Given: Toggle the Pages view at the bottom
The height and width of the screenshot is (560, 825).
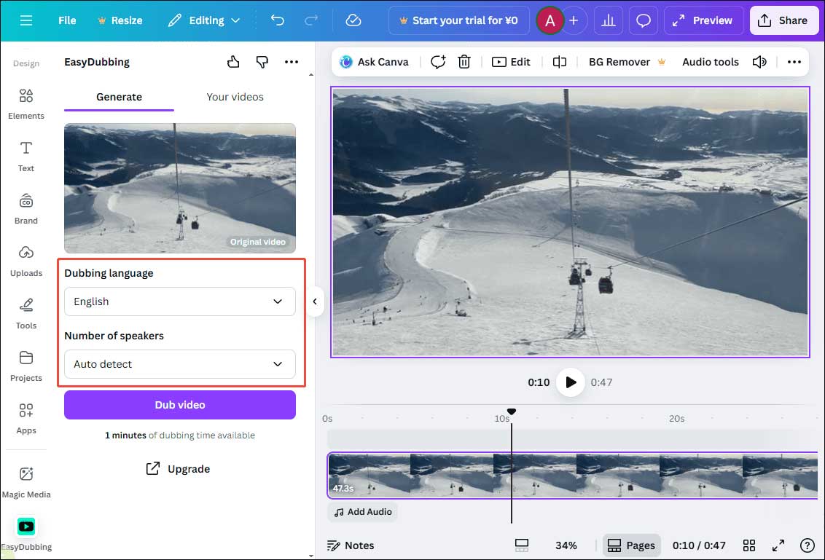Looking at the screenshot, I should pyautogui.click(x=631, y=545).
